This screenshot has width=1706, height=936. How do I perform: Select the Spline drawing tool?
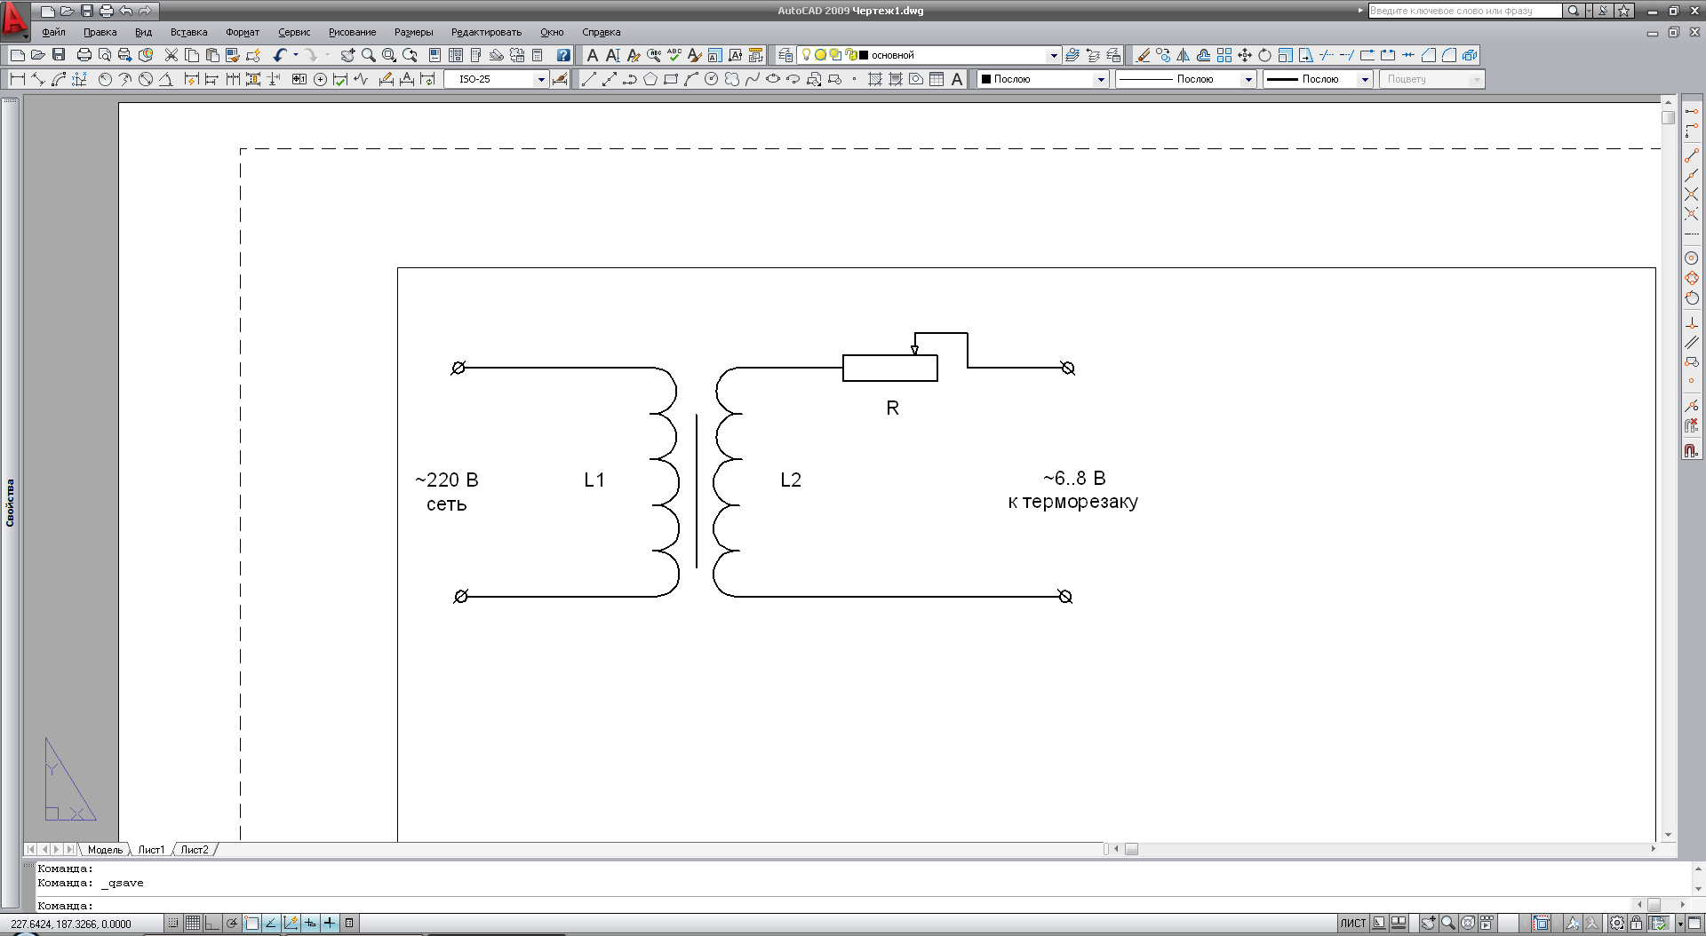[x=752, y=79]
